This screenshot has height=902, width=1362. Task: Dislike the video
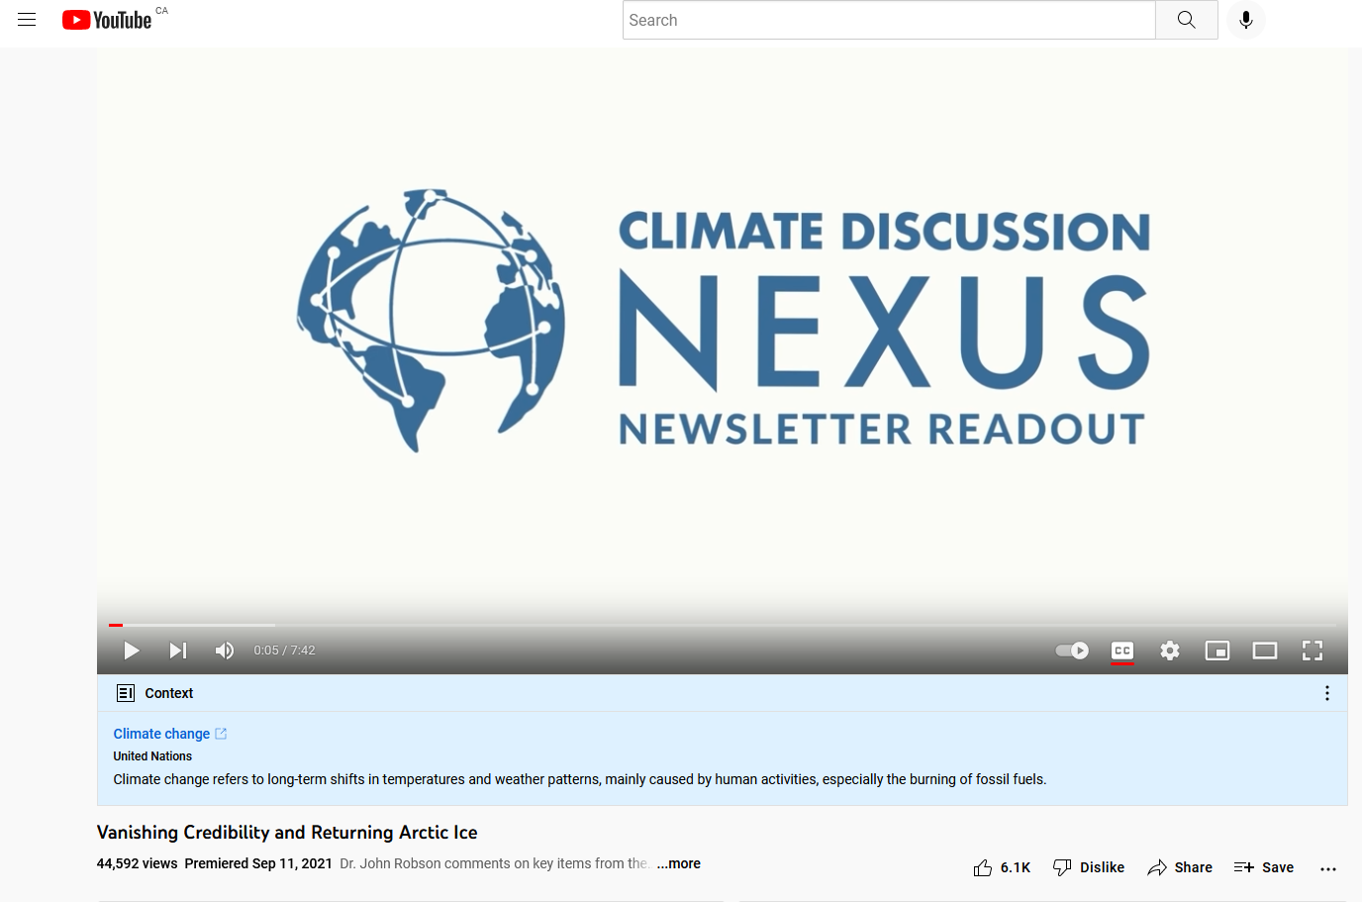point(1089,867)
